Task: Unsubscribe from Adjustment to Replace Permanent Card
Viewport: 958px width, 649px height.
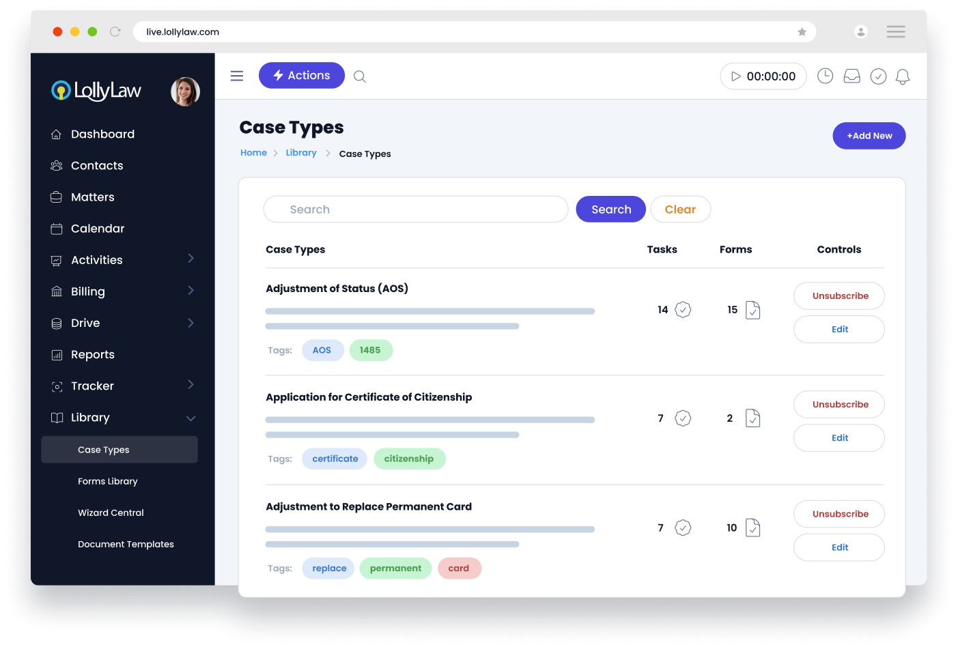Action: click(x=839, y=514)
